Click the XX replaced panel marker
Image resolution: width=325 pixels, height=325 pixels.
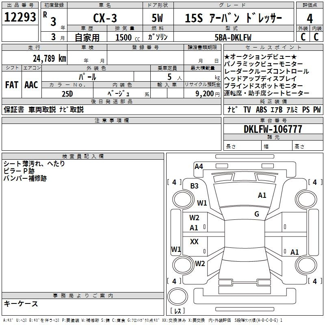194,242
